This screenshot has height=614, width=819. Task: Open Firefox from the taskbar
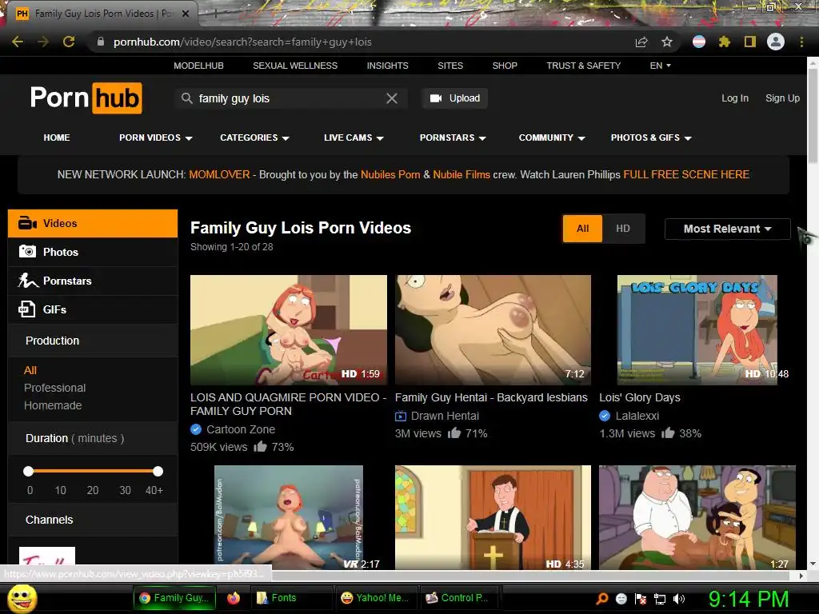point(234,598)
